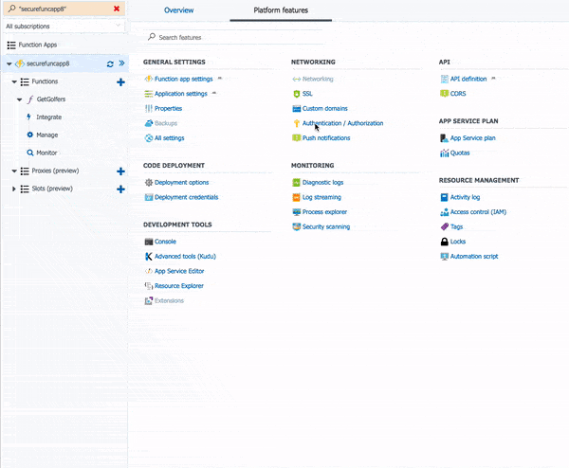
Task: Collapse the Proxies (preview) node
Action: point(14,171)
